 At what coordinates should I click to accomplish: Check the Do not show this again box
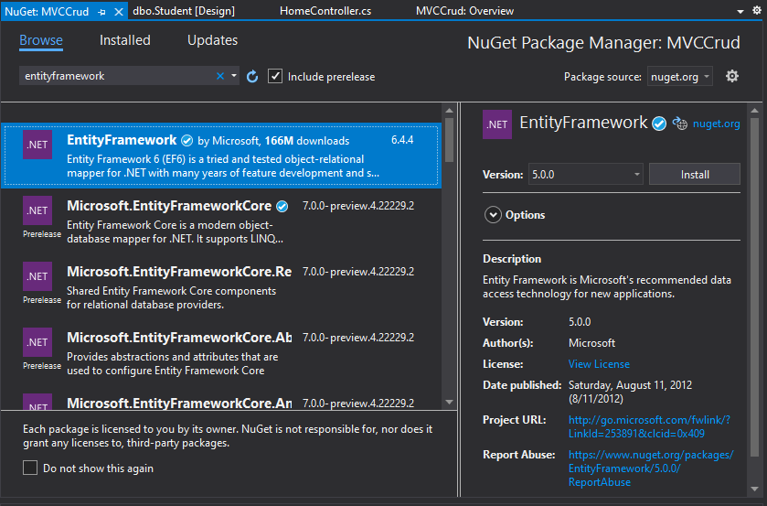pos(30,468)
